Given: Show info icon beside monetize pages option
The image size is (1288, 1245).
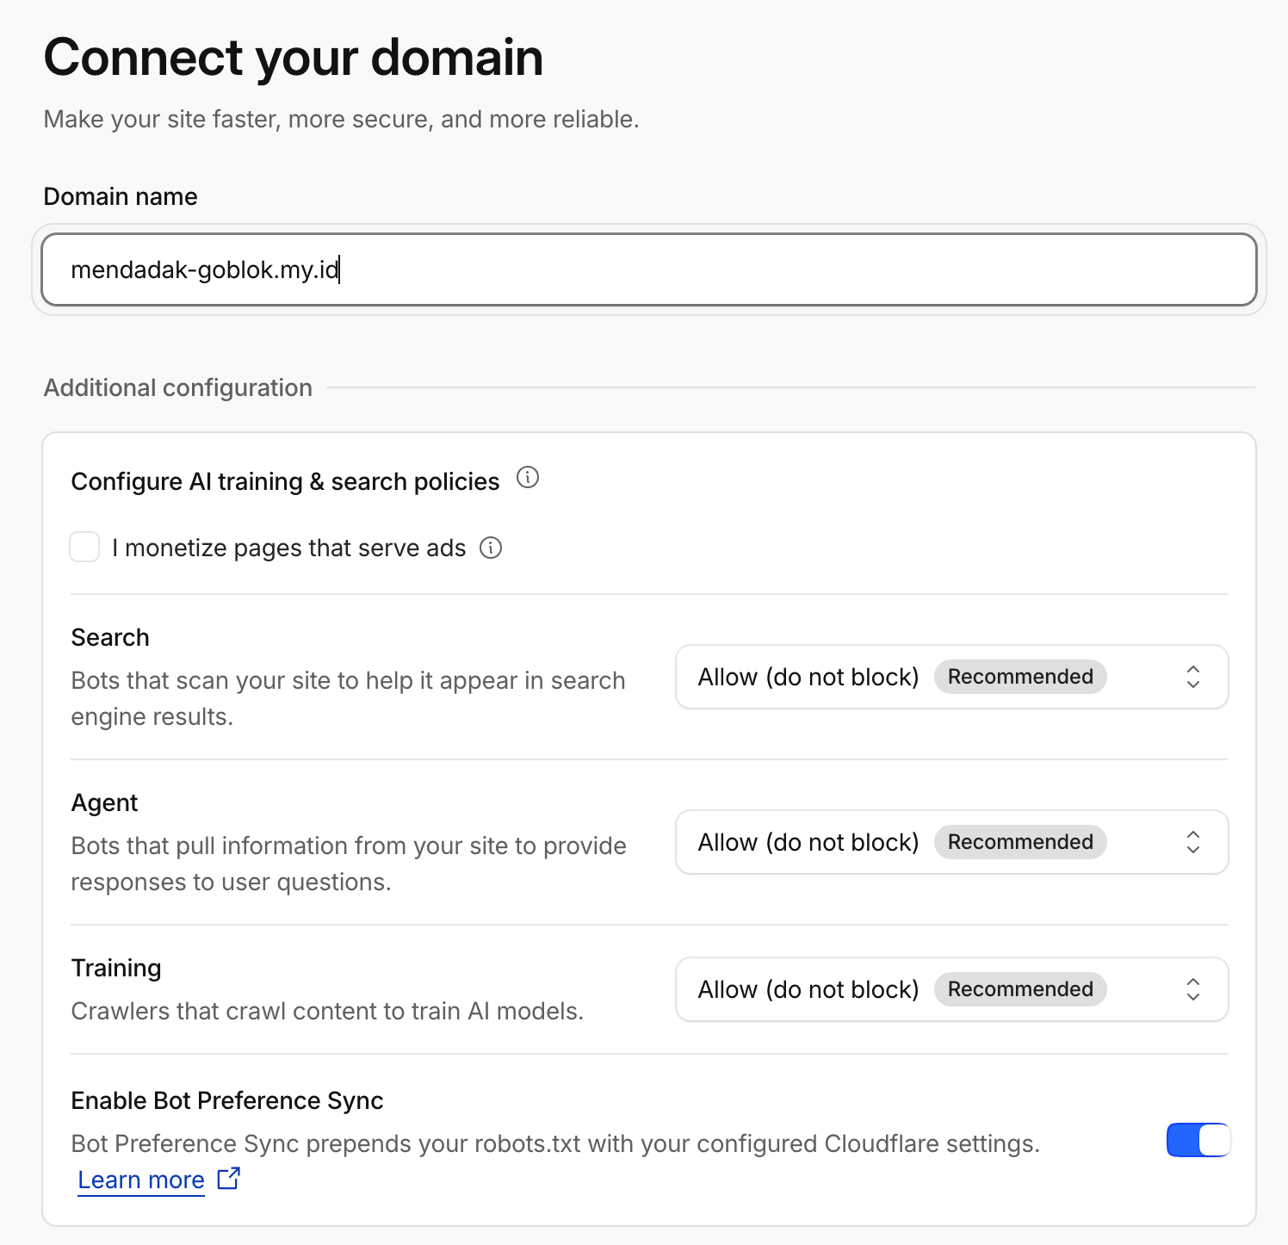Looking at the screenshot, I should [x=491, y=548].
